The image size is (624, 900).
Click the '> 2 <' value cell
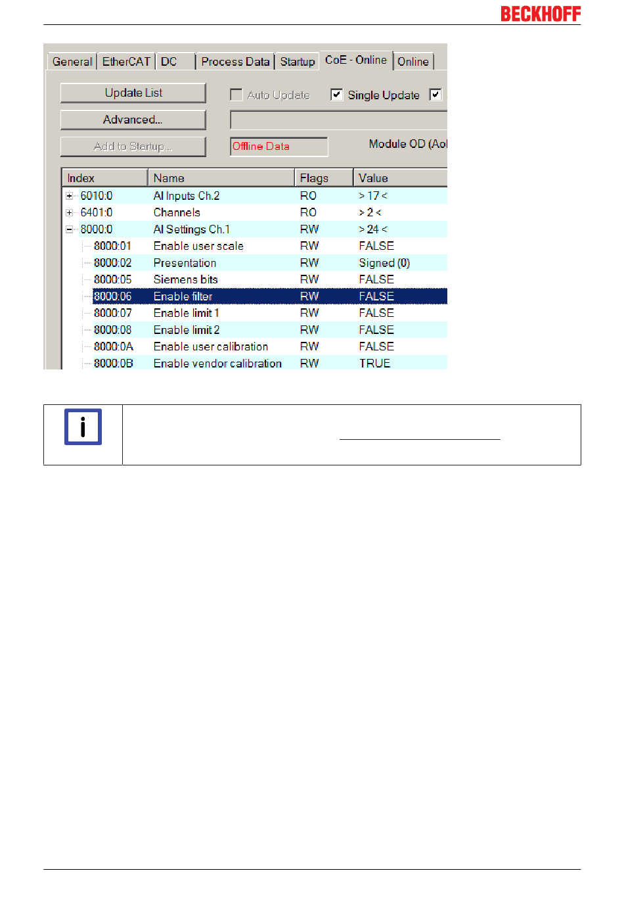[x=370, y=212]
